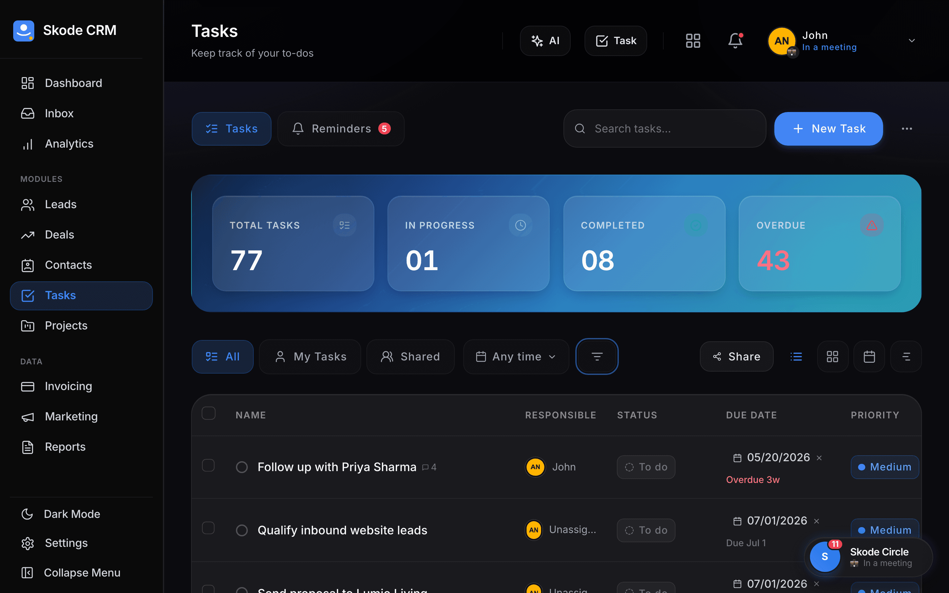Check the box for Qualify inbound website leads
Viewport: 949px width, 593px height.
tap(208, 528)
